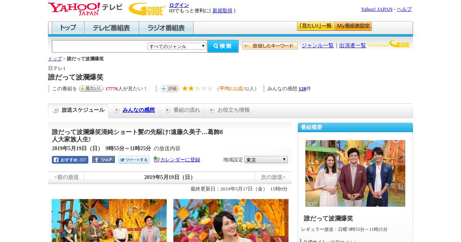This screenshot has height=242, width=461.
Task: Select the お役立ち情報 tab
Action: [229, 110]
